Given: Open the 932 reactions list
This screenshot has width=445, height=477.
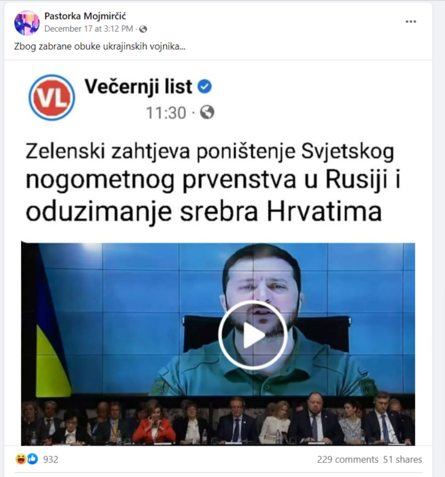Looking at the screenshot, I should tap(50, 459).
